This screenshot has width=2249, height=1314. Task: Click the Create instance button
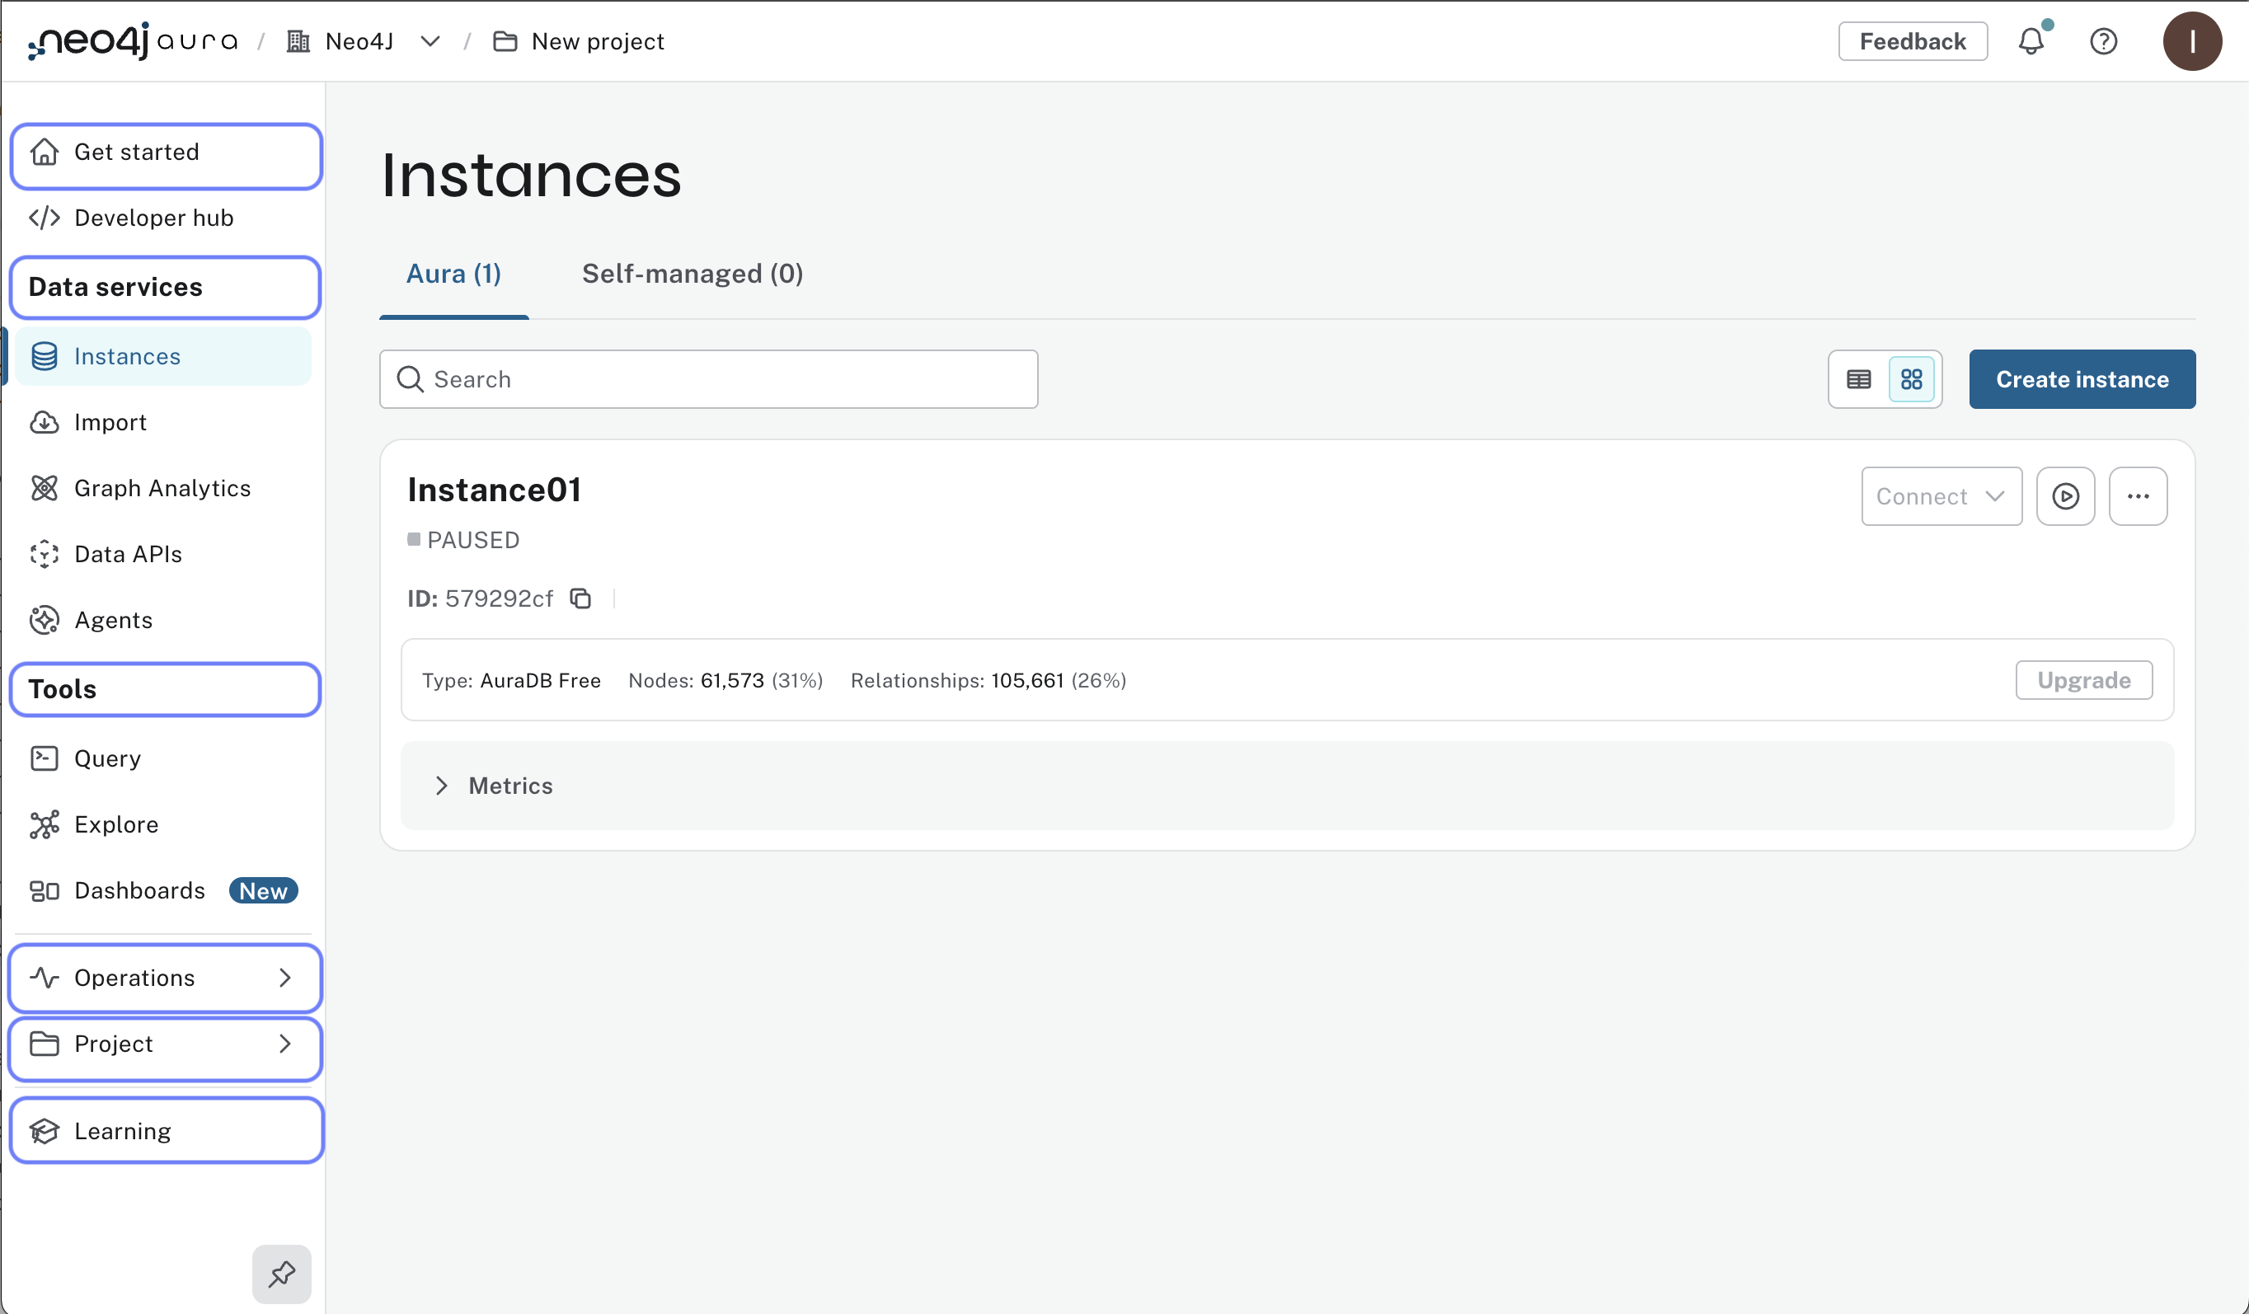2081,379
